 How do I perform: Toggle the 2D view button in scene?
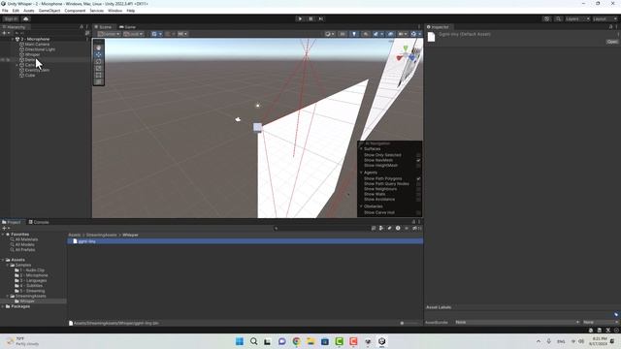click(343, 34)
